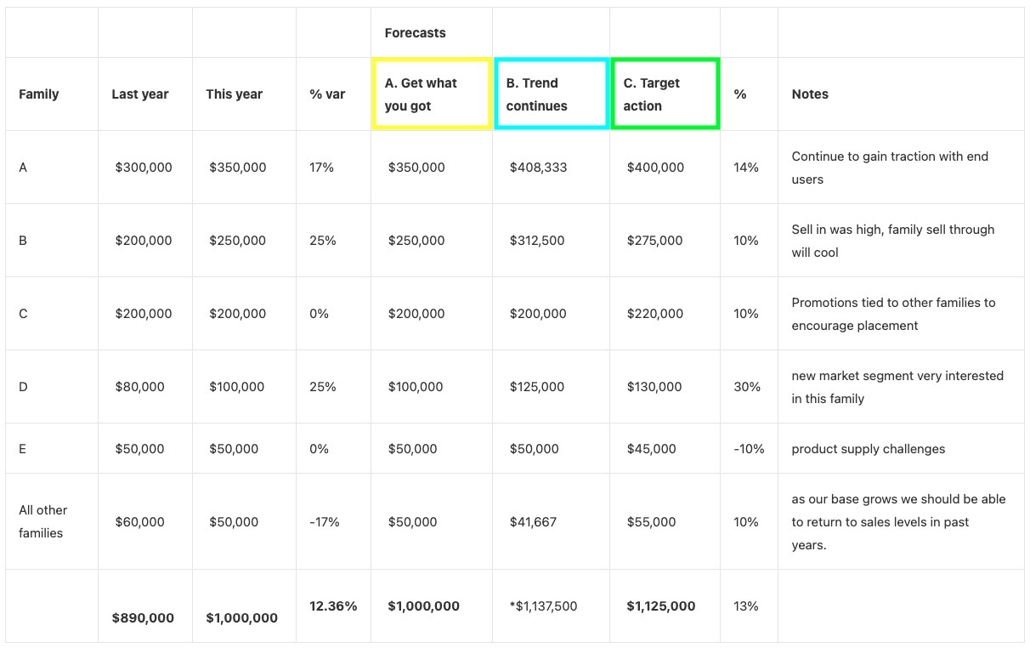
Task: Click the 'Notes' column header
Action: point(810,94)
